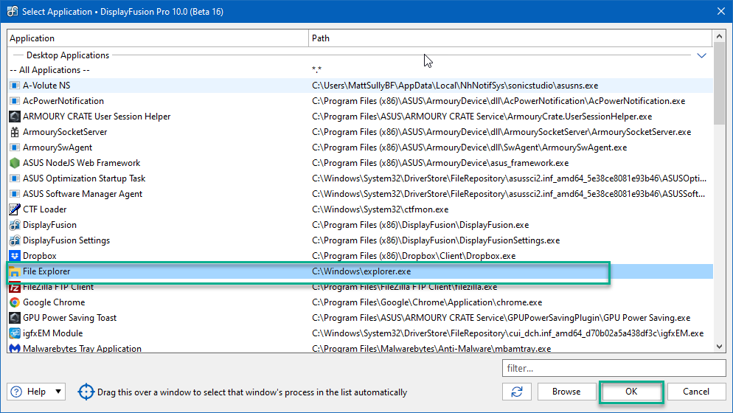Click the '*.*' path of All Applications
733x413 pixels.
(x=316, y=70)
